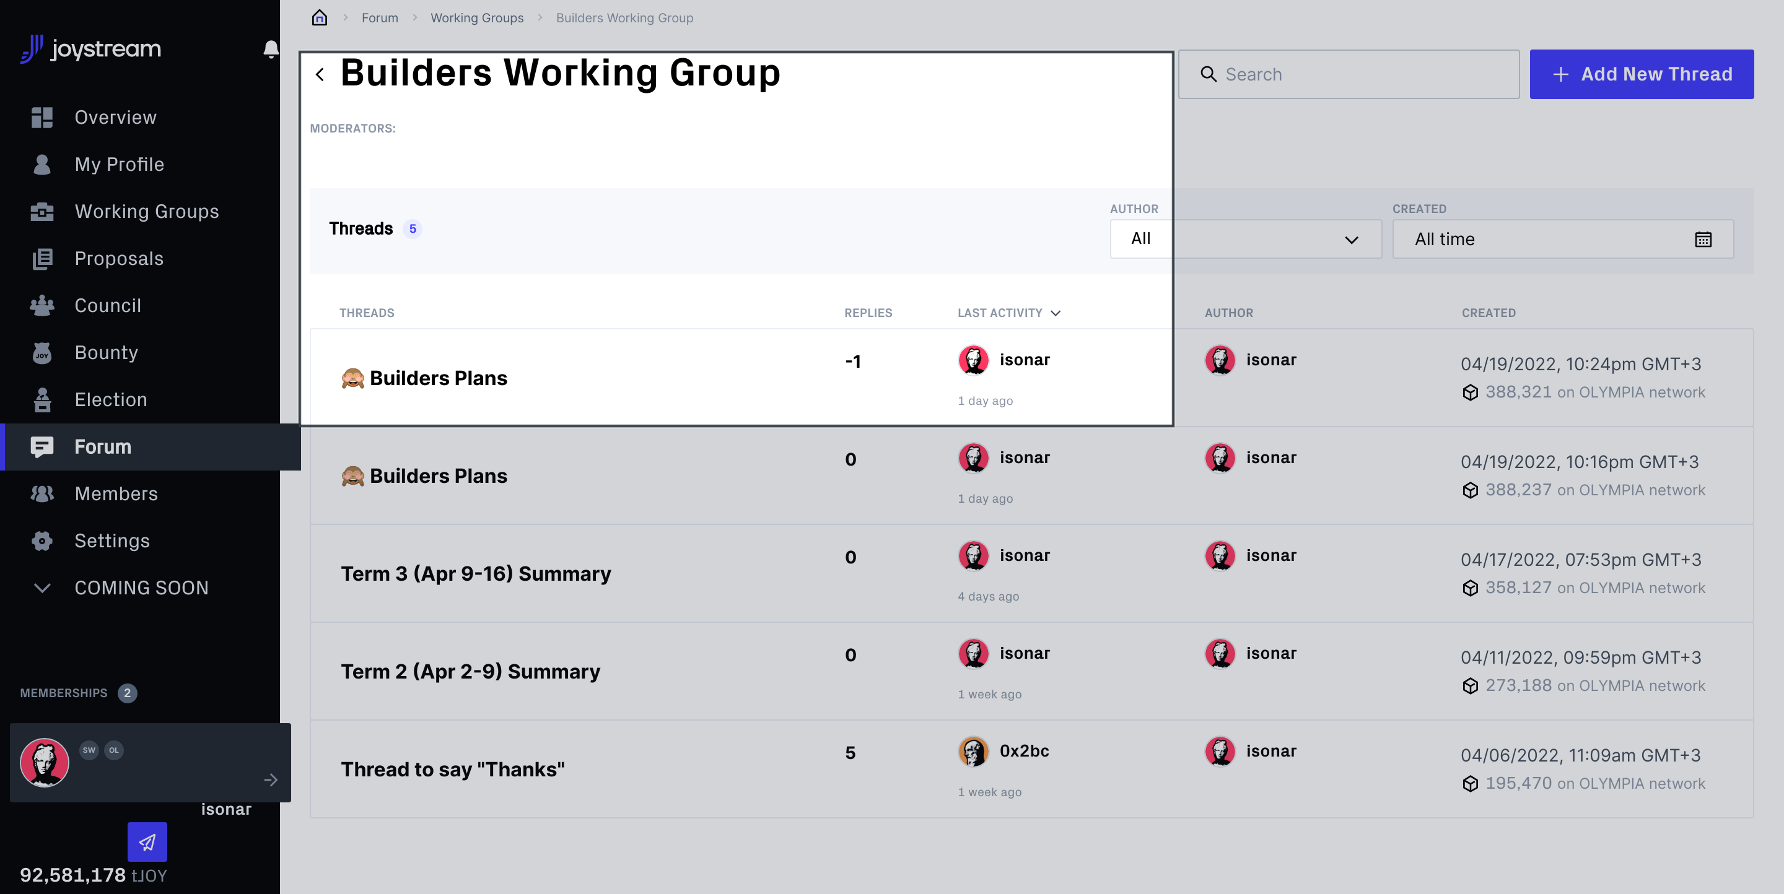
Task: Click the notification bell icon
Action: pos(271,49)
